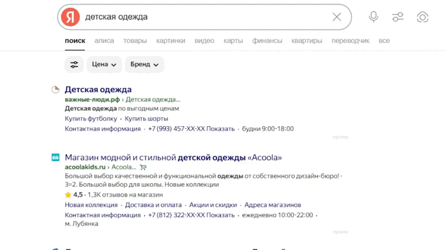
Task: Open the важные-люди.рф domain link
Action: (x=92, y=99)
